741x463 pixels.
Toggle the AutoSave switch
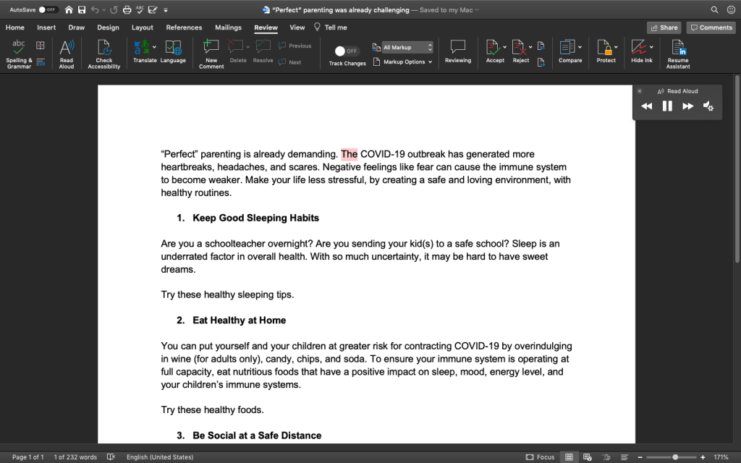click(48, 10)
